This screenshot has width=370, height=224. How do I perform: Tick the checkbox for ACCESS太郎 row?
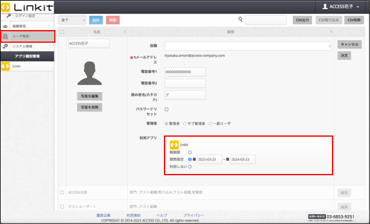click(x=62, y=193)
